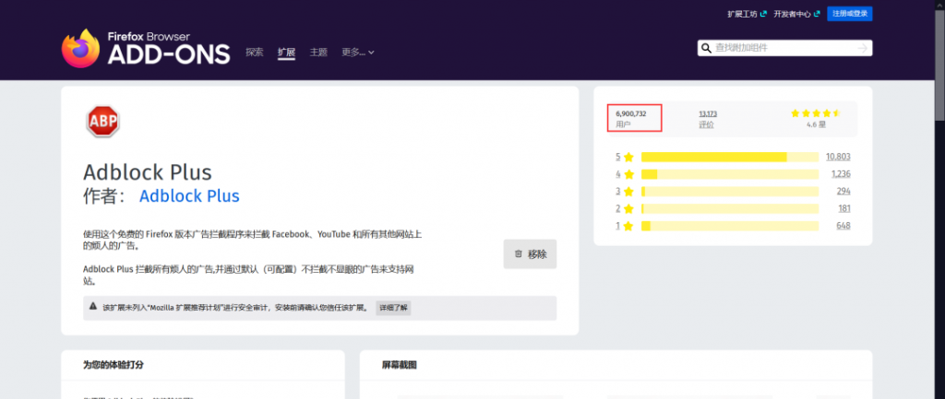Image resolution: width=945 pixels, height=399 pixels.
Task: Click the trash icon on 移除 button
Action: tap(519, 254)
